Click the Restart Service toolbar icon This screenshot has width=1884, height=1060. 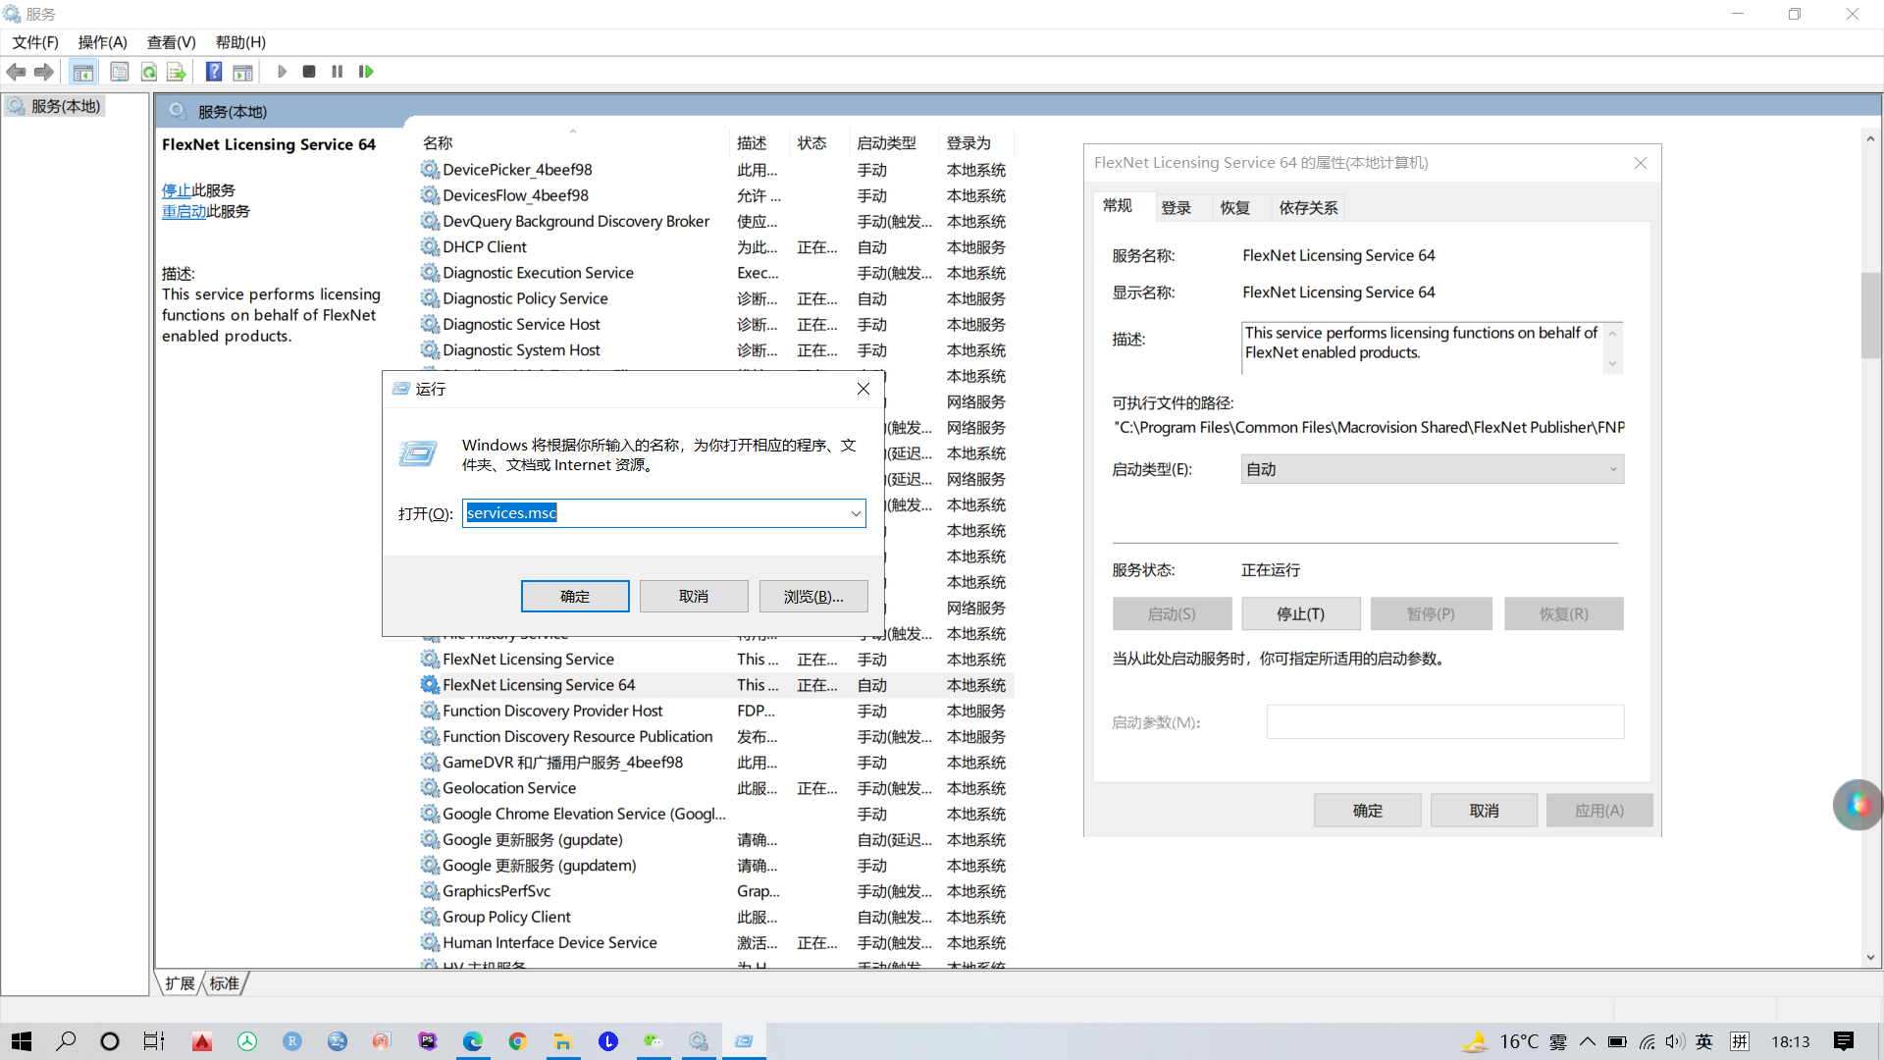pos(366,72)
